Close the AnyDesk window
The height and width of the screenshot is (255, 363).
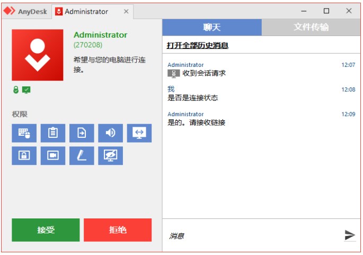[349, 11]
